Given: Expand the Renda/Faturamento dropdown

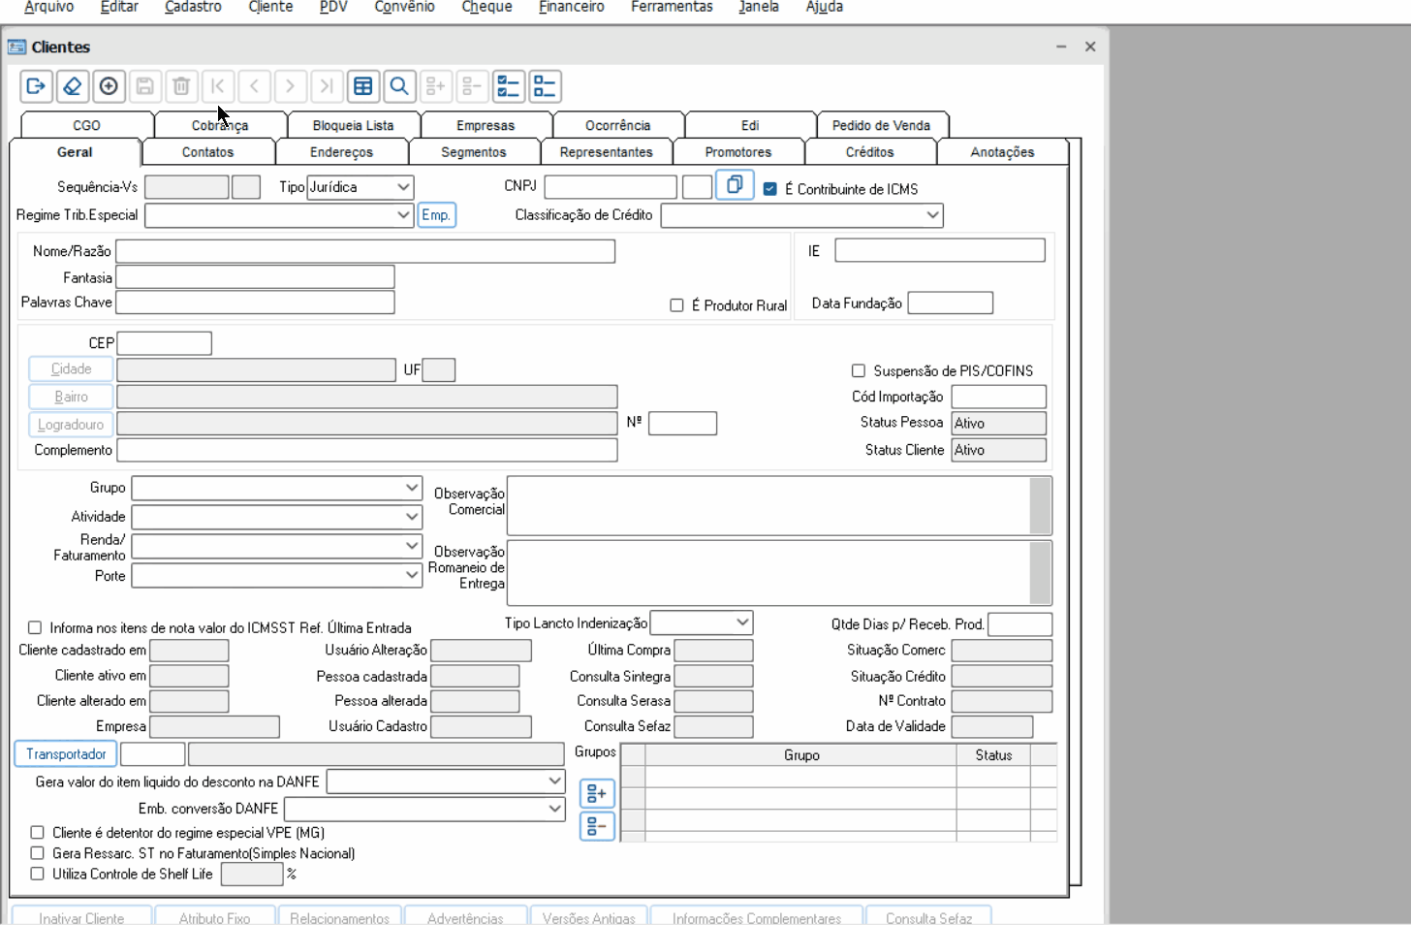Looking at the screenshot, I should 277,547.
